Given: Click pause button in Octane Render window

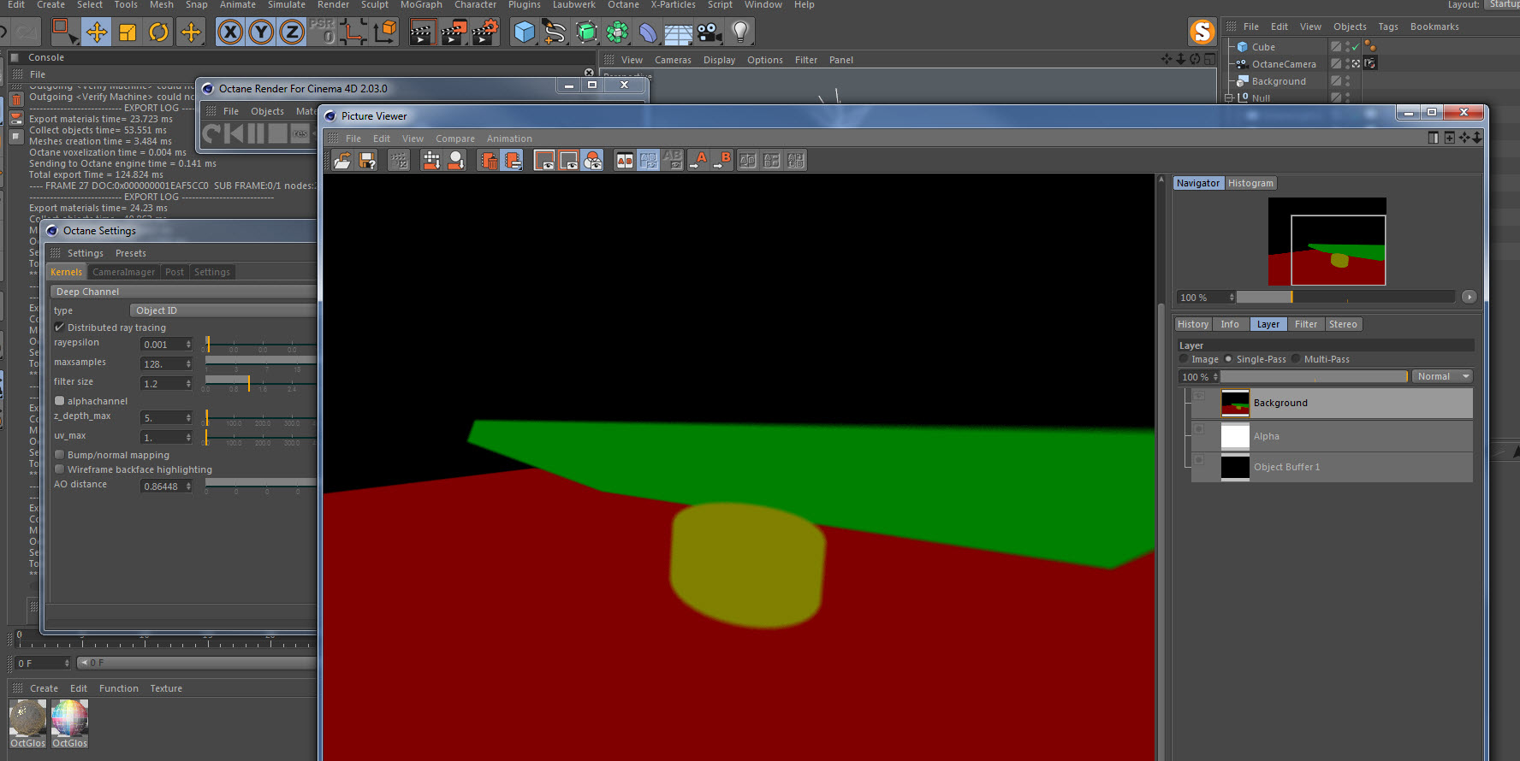Looking at the screenshot, I should tap(256, 133).
